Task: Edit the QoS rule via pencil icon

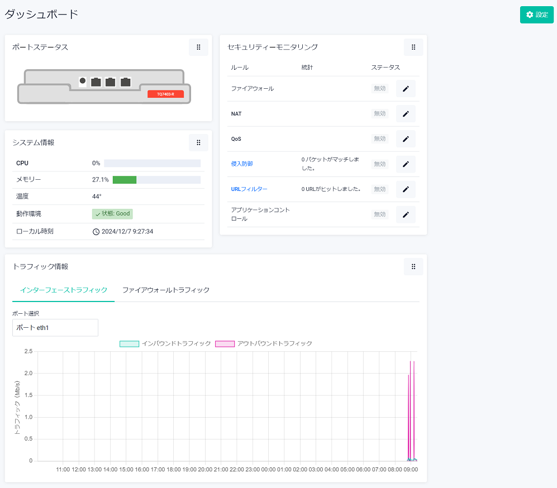Action: pyautogui.click(x=406, y=139)
